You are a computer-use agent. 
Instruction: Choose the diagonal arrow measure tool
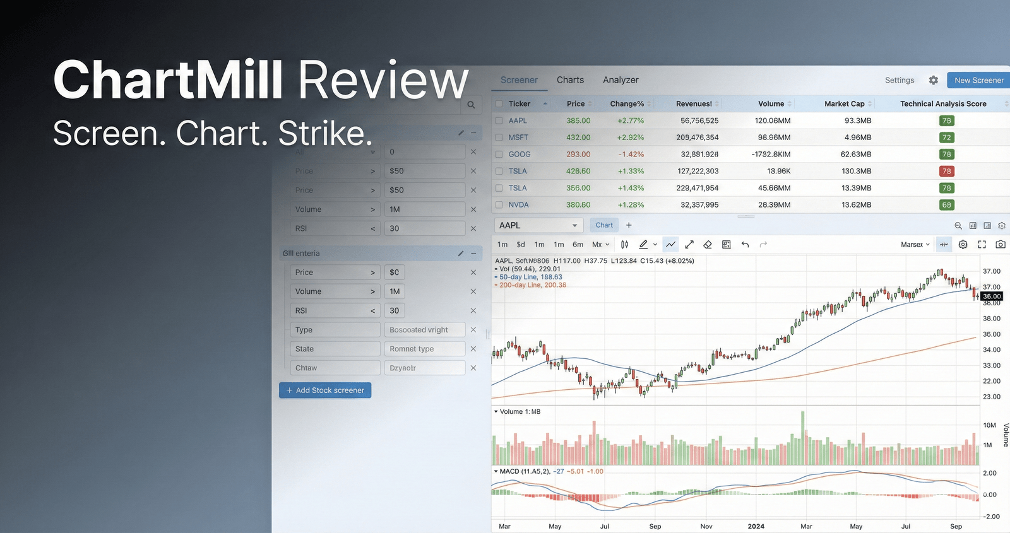pos(689,245)
